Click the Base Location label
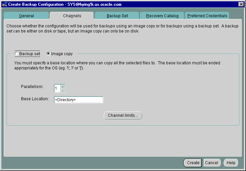Image resolution: width=246 pixels, height=171 pixels. click(35, 99)
